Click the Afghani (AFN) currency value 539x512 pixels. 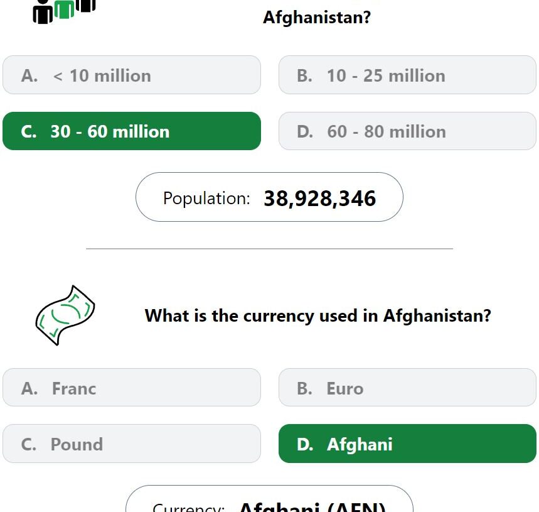312,506
